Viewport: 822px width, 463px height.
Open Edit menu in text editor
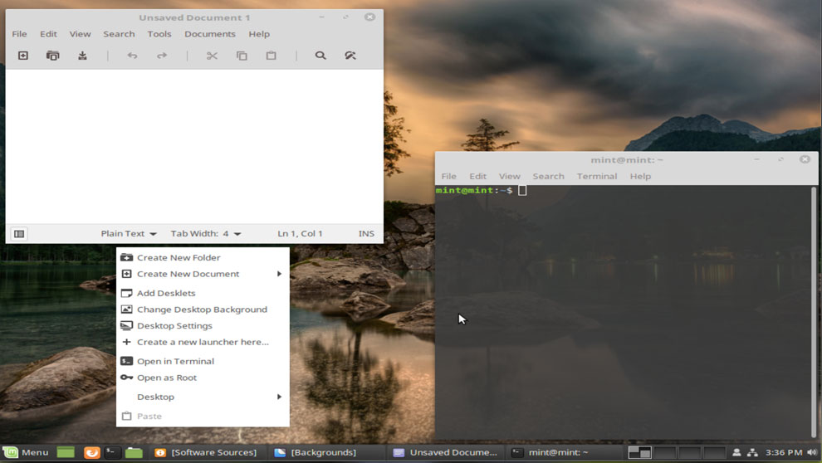click(48, 34)
